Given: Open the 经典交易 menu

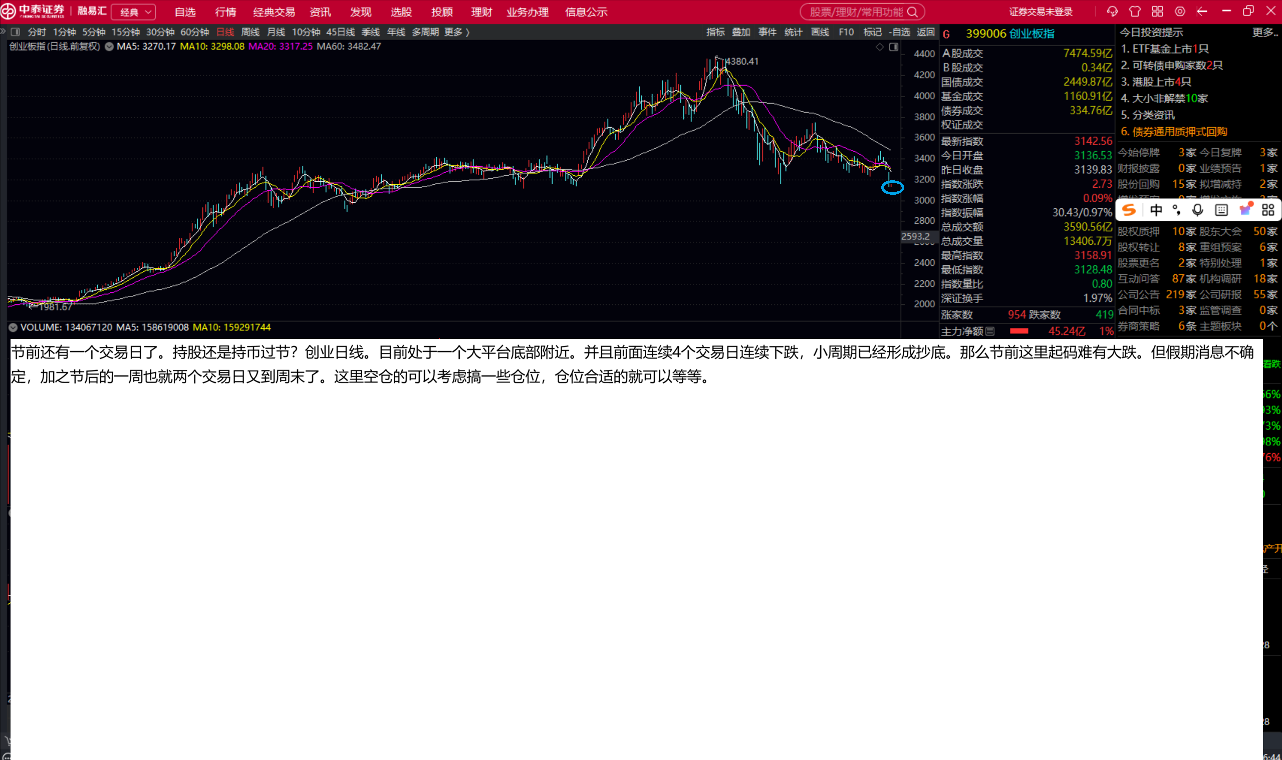Looking at the screenshot, I should coord(274,12).
